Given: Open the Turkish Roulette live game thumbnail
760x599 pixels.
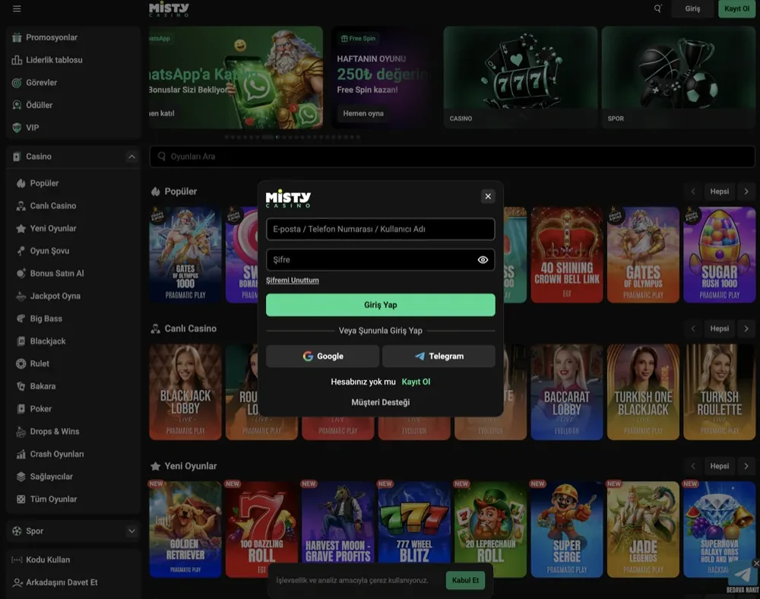Looking at the screenshot, I should pos(719,392).
